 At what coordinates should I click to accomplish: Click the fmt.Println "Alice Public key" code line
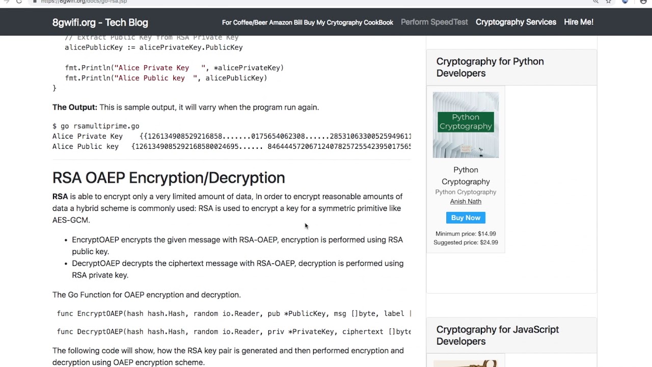(x=166, y=78)
